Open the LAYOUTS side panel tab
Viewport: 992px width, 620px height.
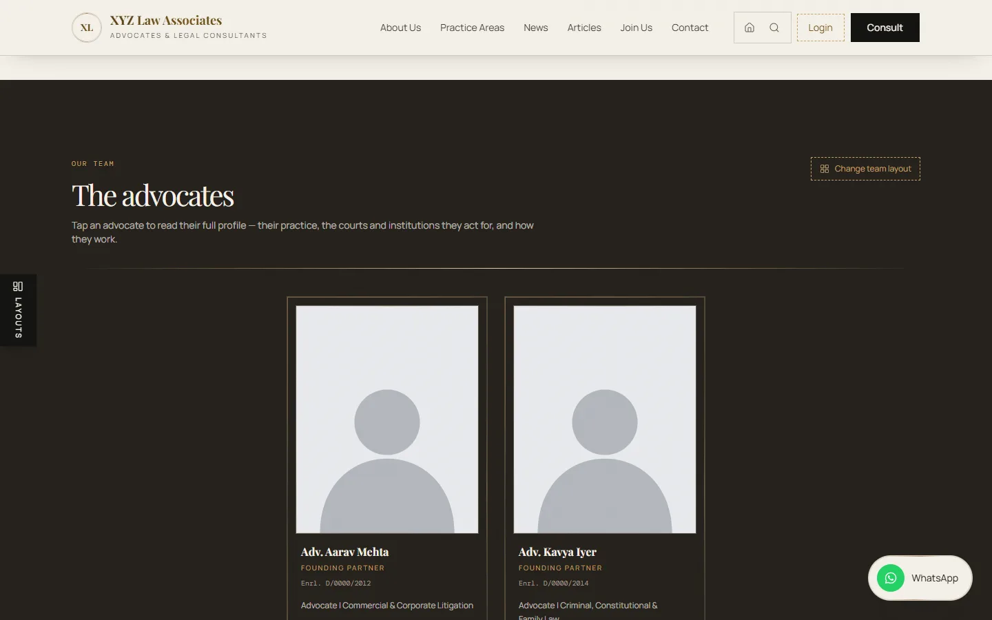pyautogui.click(x=18, y=310)
